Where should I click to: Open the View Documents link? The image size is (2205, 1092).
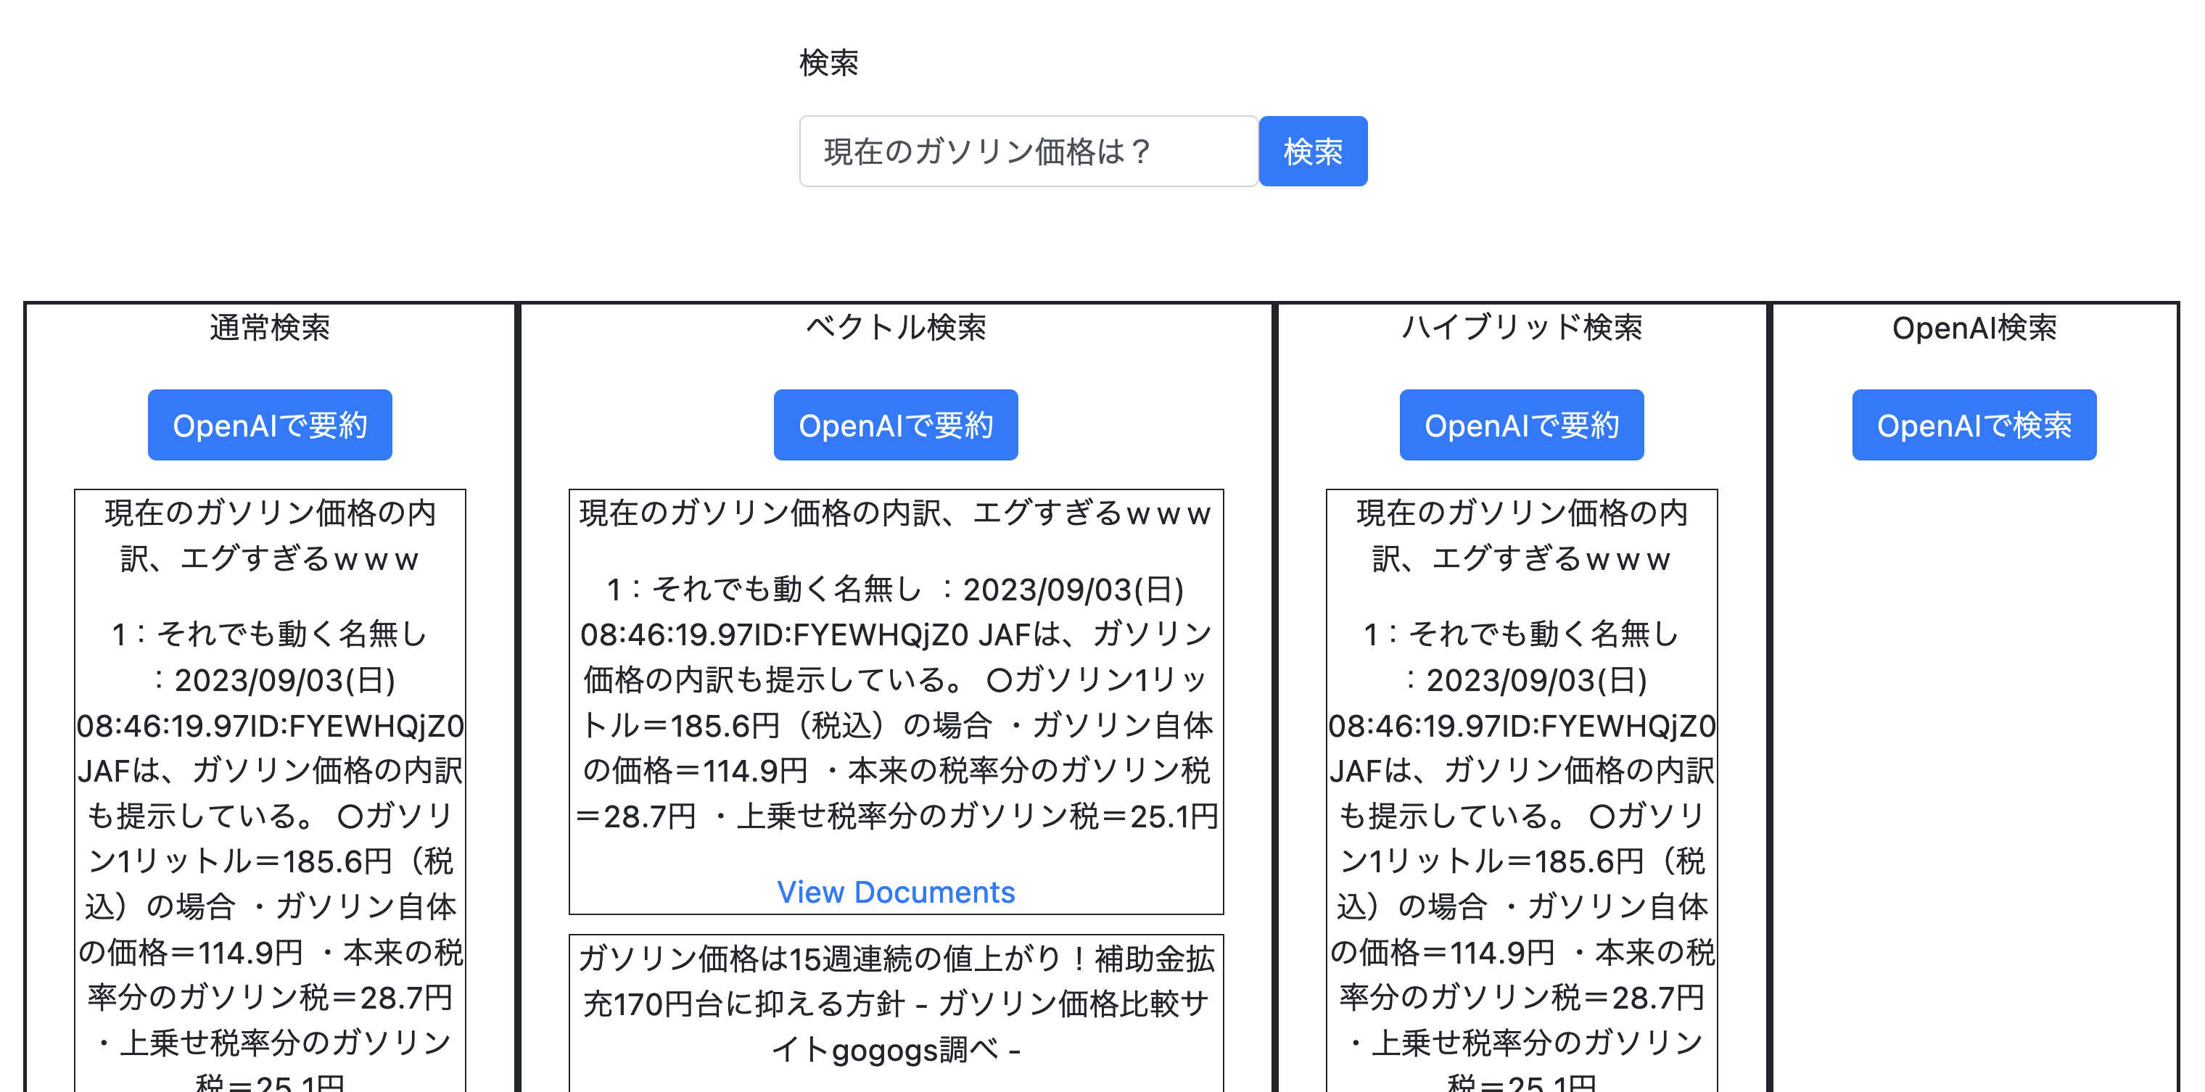tap(895, 893)
